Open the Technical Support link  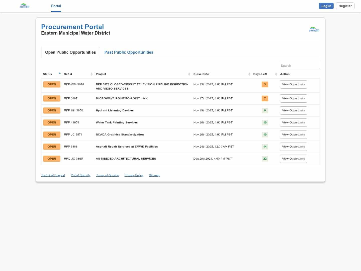(x=53, y=175)
